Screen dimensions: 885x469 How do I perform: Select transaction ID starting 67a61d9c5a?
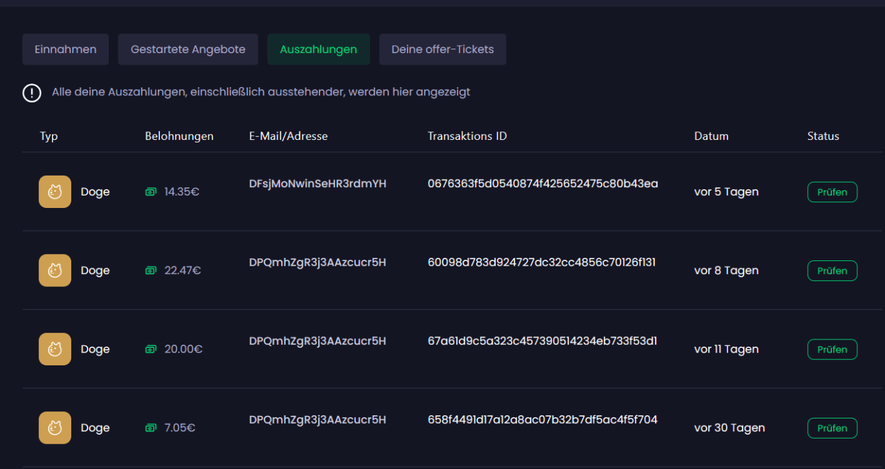tap(542, 341)
